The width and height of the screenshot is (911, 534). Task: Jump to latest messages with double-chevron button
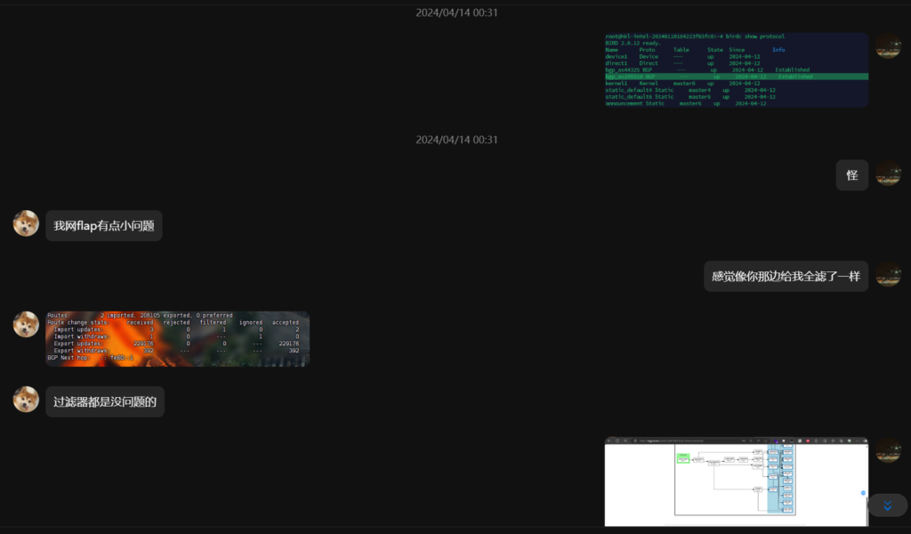click(887, 506)
